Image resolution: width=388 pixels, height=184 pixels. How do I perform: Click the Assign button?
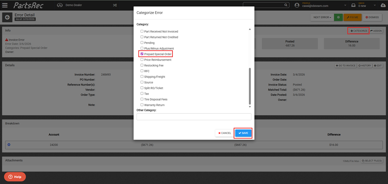click(376, 31)
